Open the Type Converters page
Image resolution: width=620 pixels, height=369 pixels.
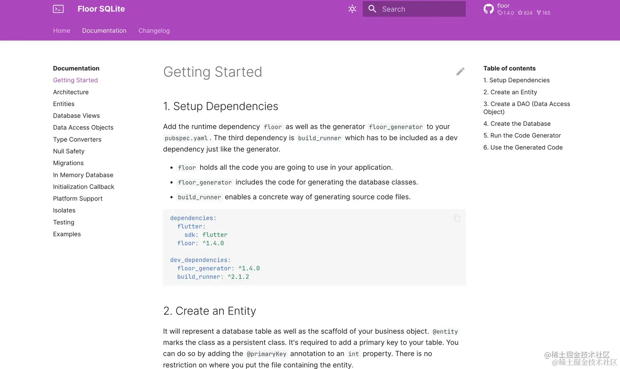point(77,140)
